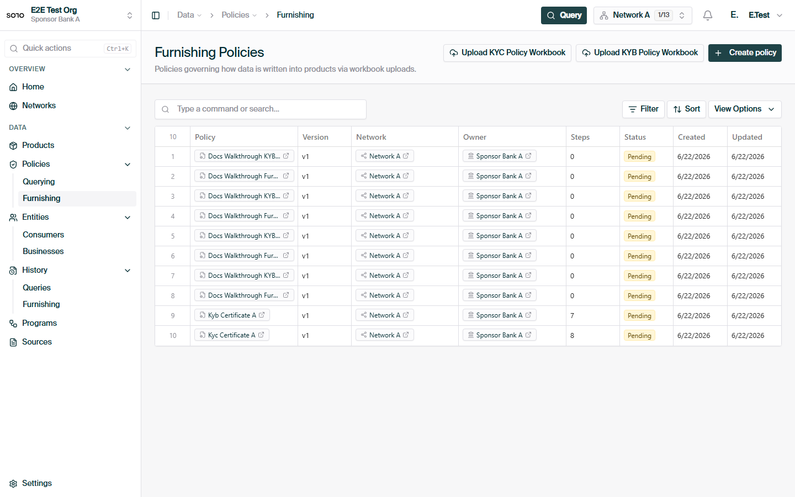Viewport: 795px width, 497px height.
Task: Click the Networks globe icon
Action: tap(13, 106)
